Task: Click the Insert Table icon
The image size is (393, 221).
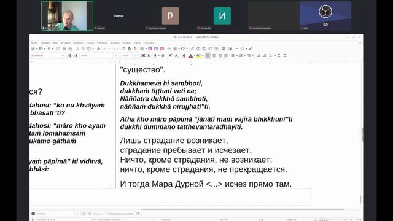Action: (142, 48)
